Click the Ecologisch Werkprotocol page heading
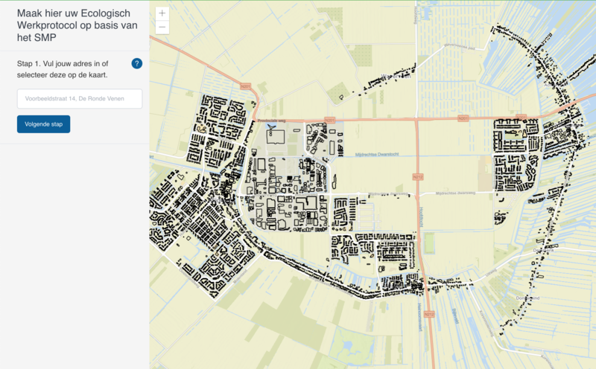Image resolution: width=596 pixels, height=369 pixels. pos(74,26)
